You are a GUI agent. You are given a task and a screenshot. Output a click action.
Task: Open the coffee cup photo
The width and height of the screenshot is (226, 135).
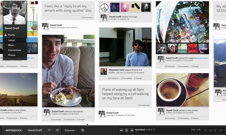pos(183,90)
